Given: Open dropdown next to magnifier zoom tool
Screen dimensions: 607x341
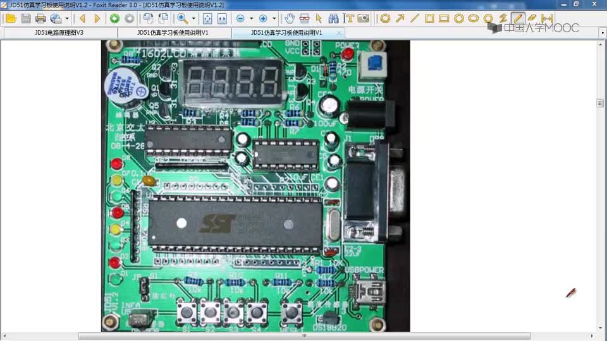Looking at the screenshot, I should point(193,18).
